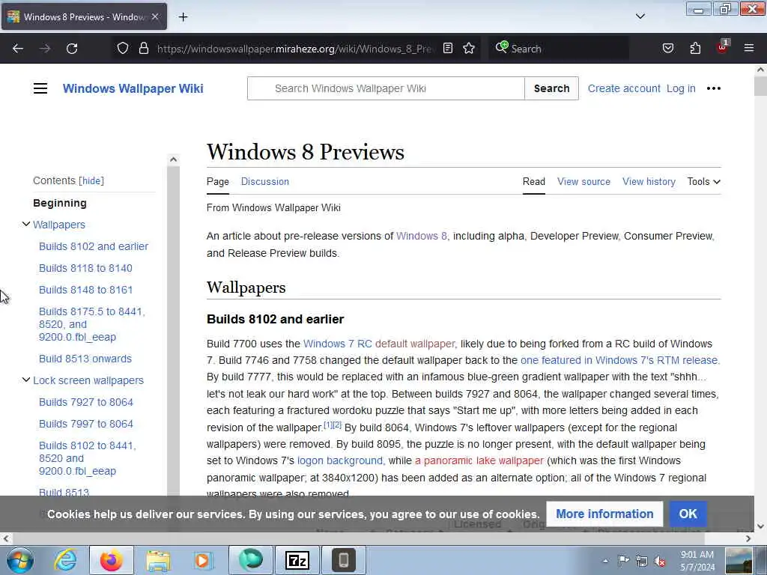The width and height of the screenshot is (767, 575).
Task: Click contents sidebar scrollbar up arrow
Action: click(x=173, y=159)
